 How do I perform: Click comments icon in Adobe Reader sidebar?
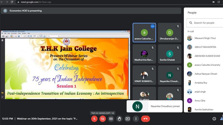click(x=3, y=93)
